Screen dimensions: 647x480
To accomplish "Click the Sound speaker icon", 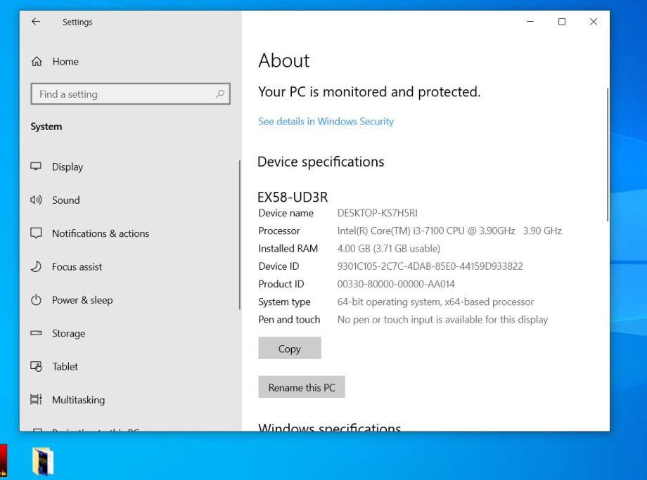I will pyautogui.click(x=36, y=200).
